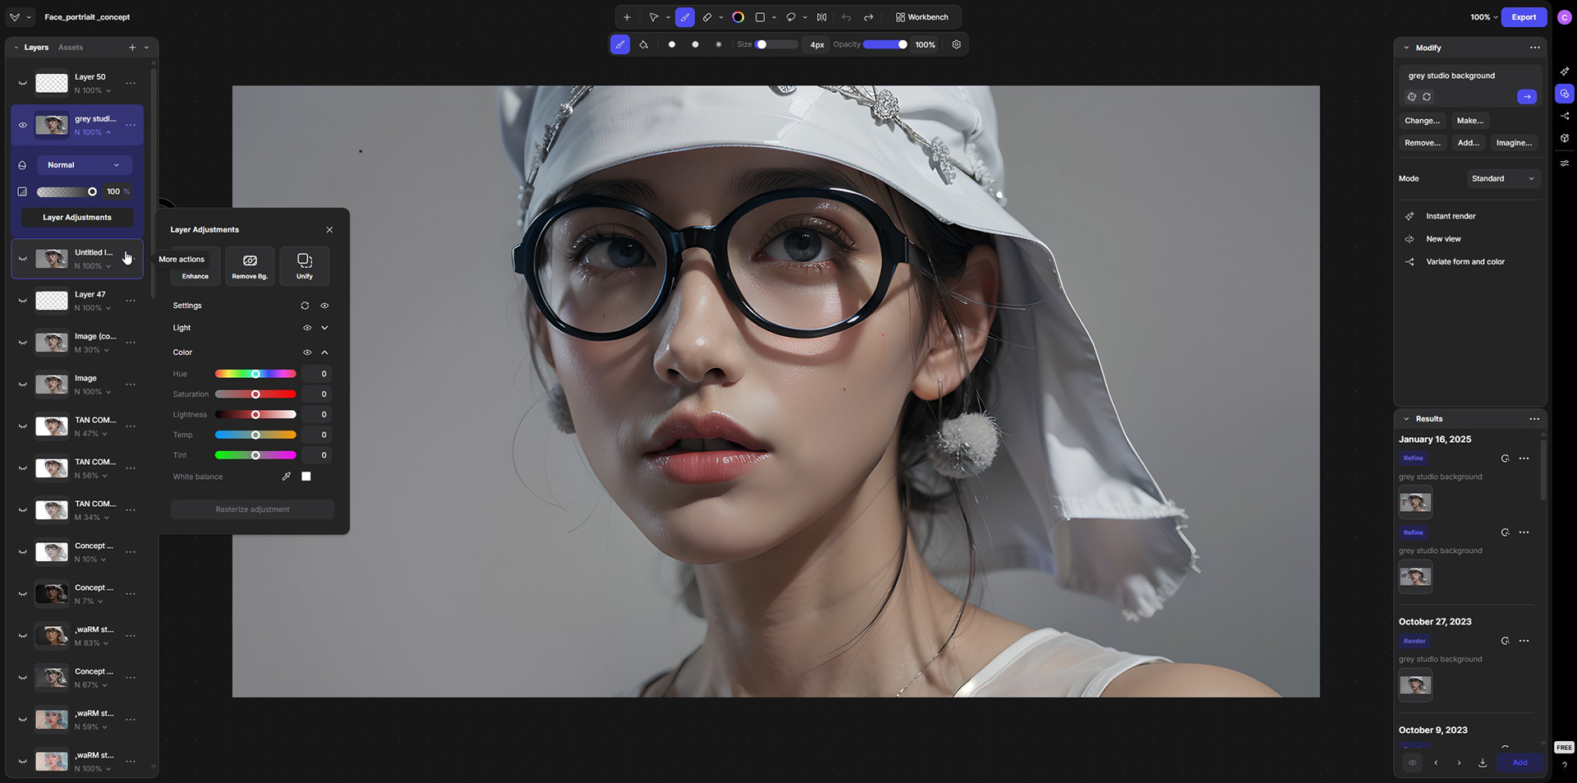
Task: Switch to the Layers tab
Action: click(x=36, y=48)
